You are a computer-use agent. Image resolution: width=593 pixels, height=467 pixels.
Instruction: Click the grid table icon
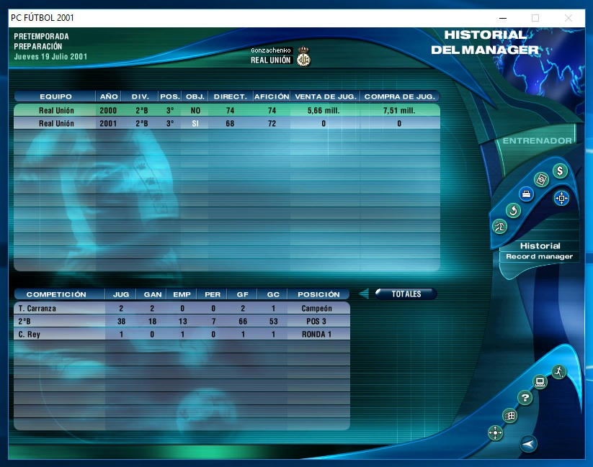click(510, 416)
